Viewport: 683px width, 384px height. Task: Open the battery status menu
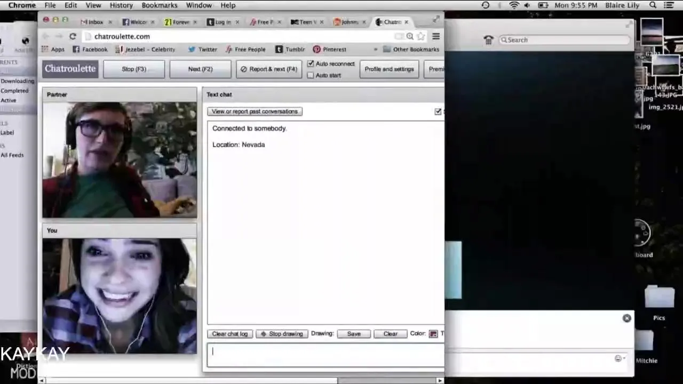coord(543,5)
